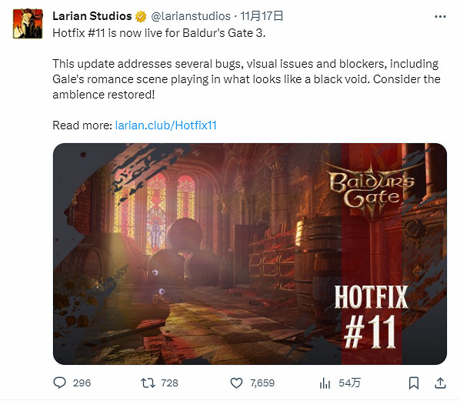Bookmark this Hotfix #11 post
Viewport: 460px width, 401px height.
click(414, 383)
